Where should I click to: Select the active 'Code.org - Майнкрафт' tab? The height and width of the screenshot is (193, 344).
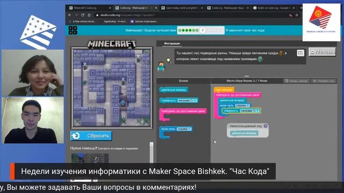136,8
